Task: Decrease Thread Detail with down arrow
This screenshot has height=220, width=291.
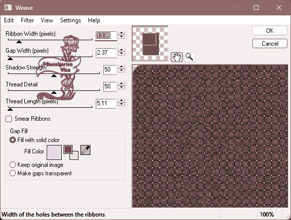Action: (x=121, y=87)
